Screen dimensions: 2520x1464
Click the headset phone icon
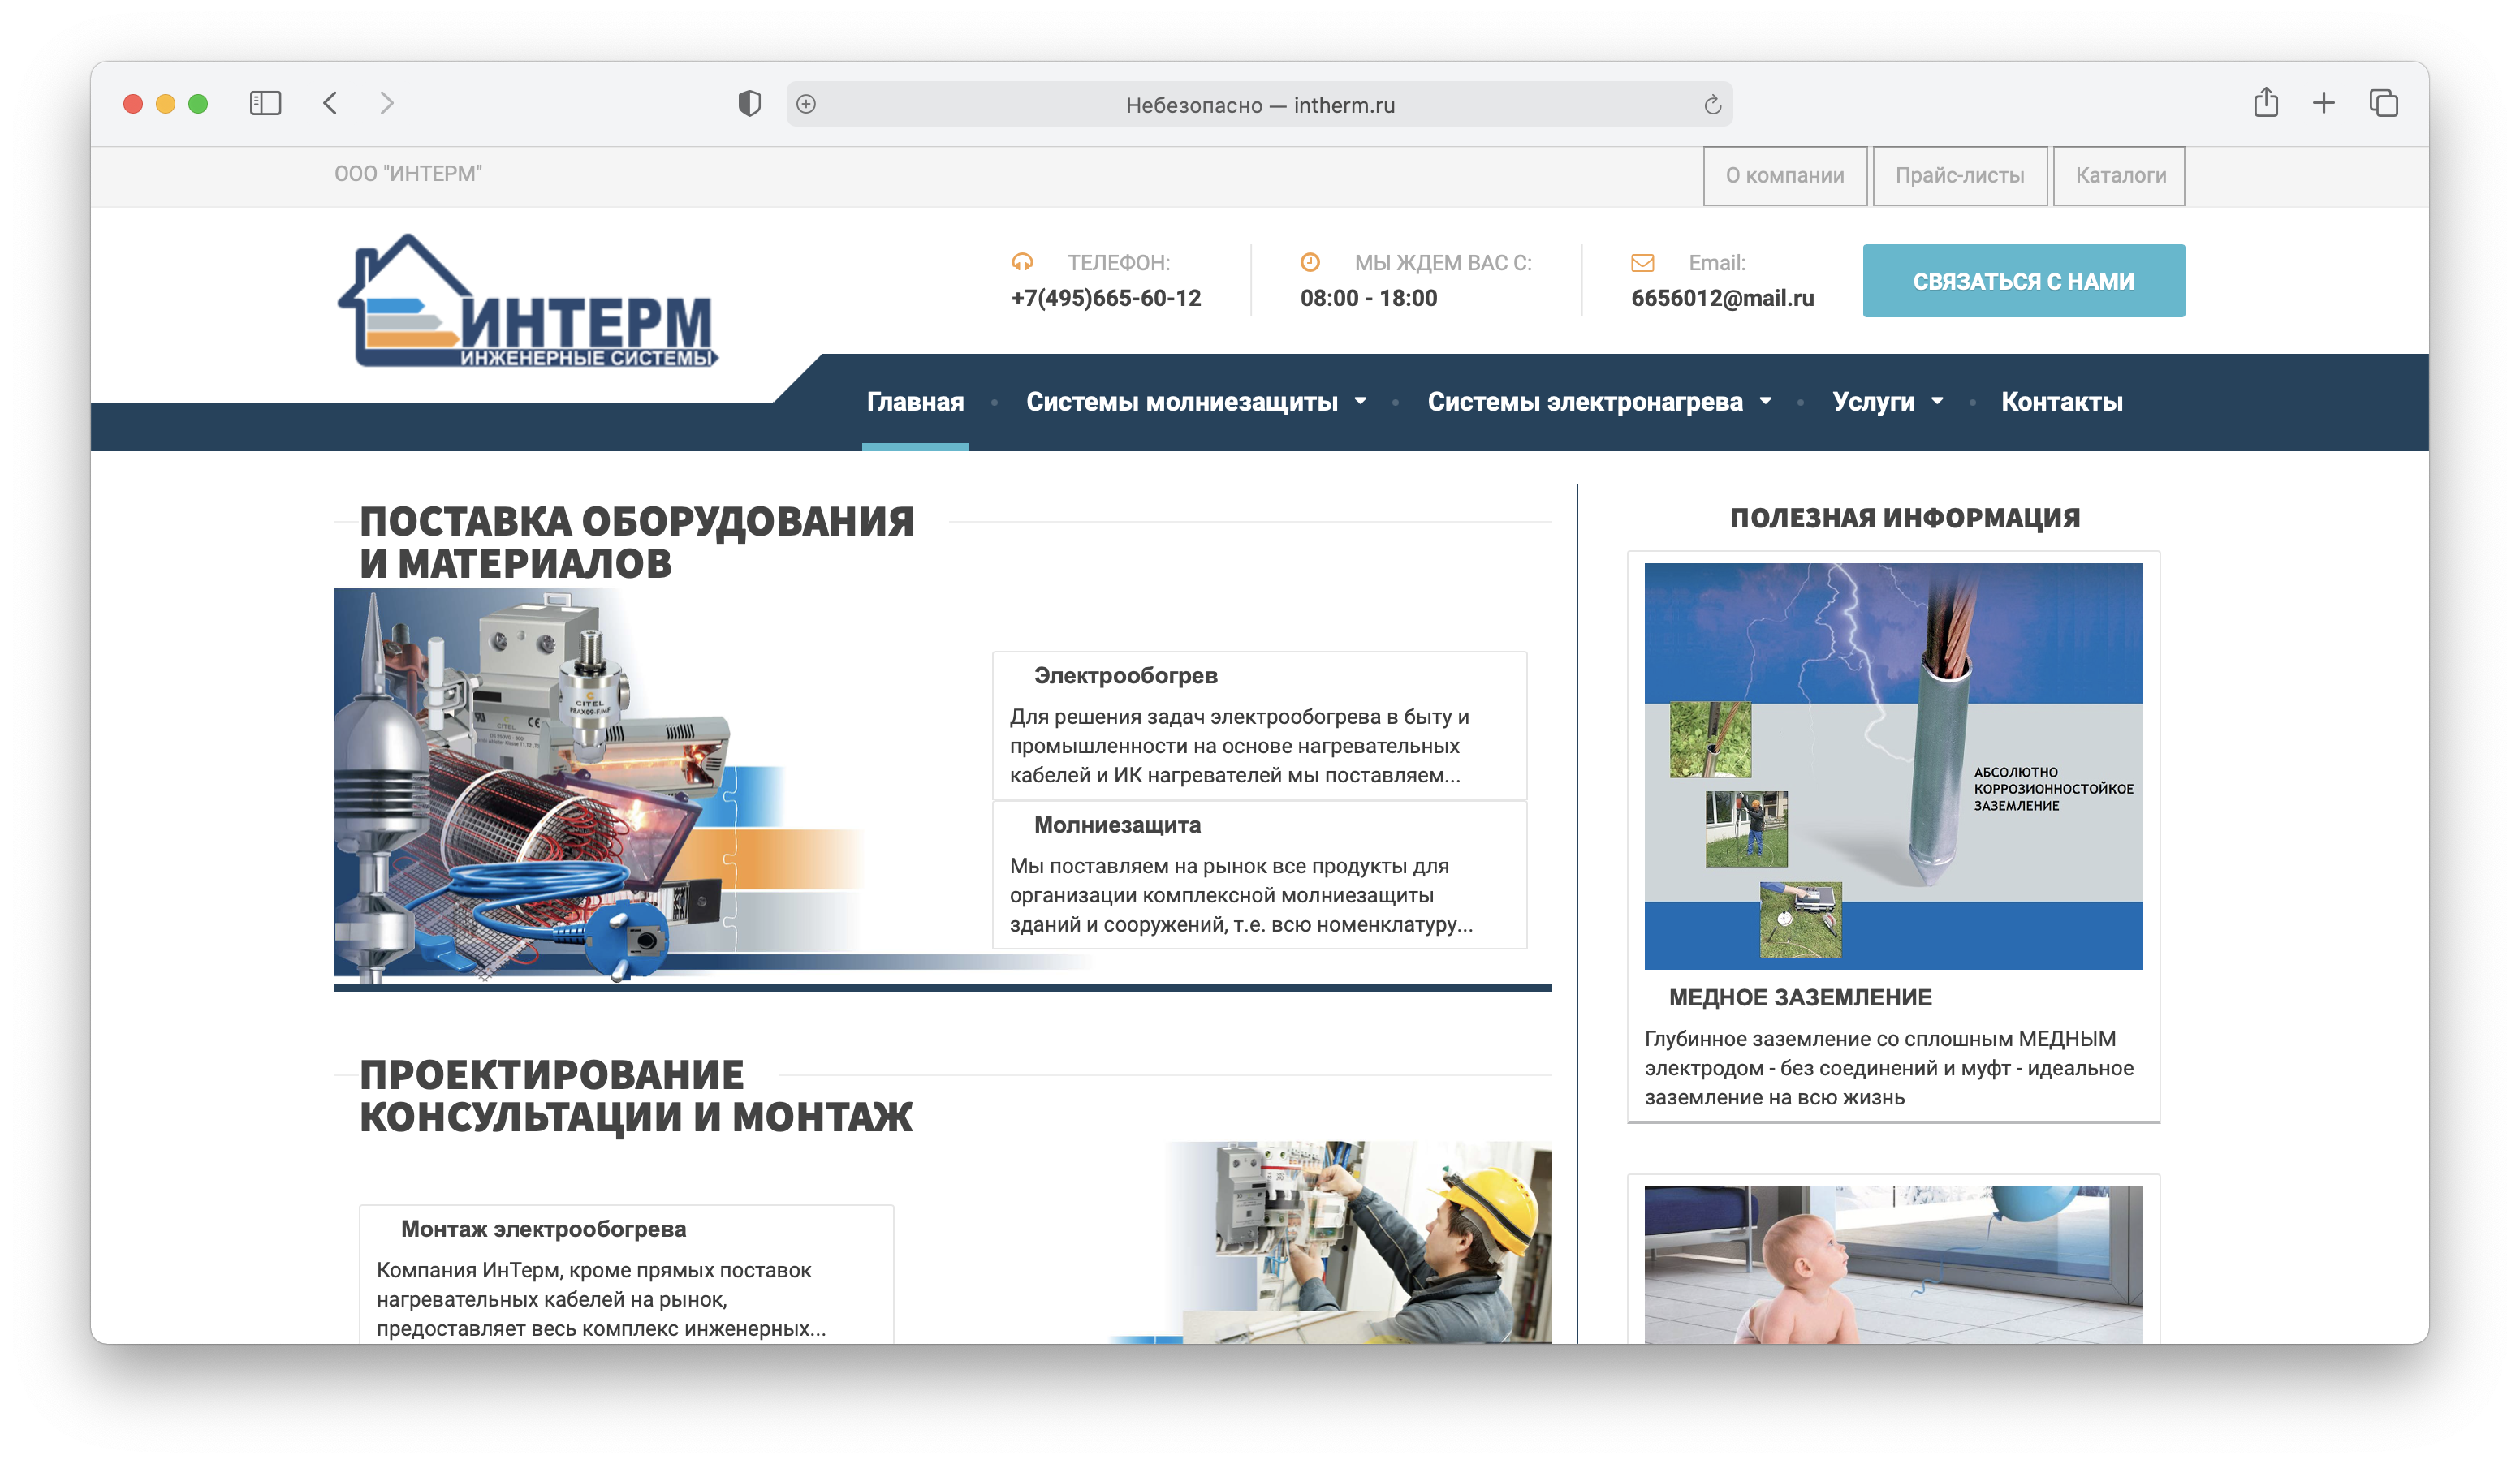(1022, 262)
